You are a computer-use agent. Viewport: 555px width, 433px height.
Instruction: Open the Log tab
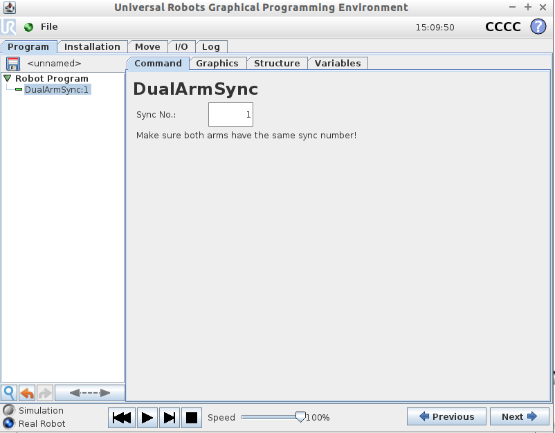pyautogui.click(x=211, y=47)
